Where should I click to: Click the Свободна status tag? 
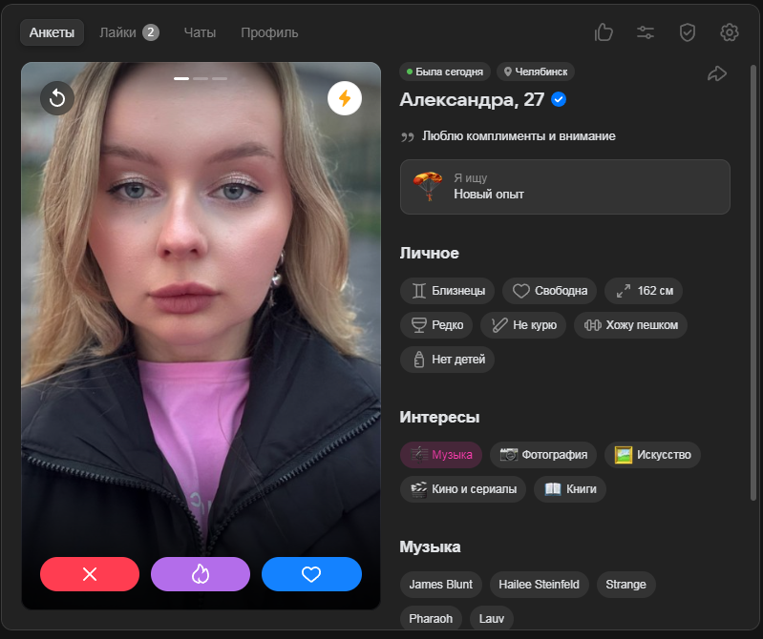549,291
